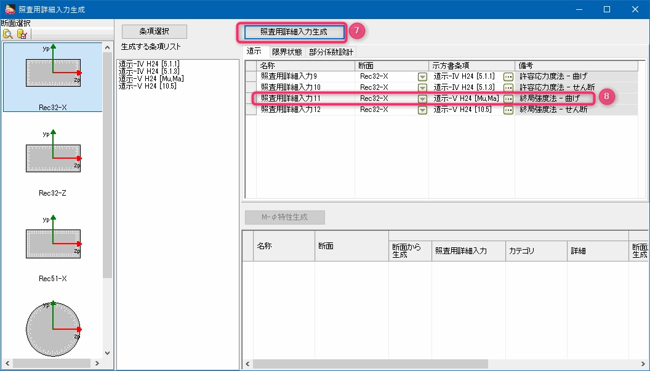Click ellipsis button for 道示-V H24 [Mu,Ma] row

point(508,98)
